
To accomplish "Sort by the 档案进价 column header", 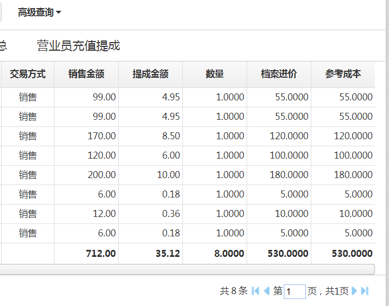I will 279,74.
